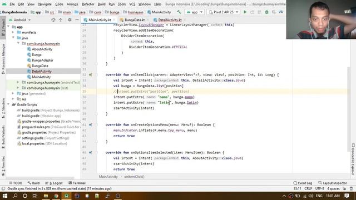Collapse all in project panel
The width and height of the screenshot is (356, 200).
point(61,20)
